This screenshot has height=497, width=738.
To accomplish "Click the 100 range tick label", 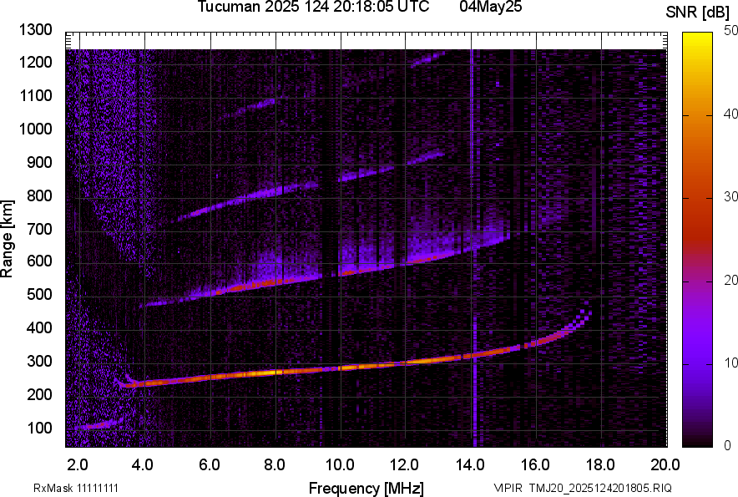I will pos(39,428).
